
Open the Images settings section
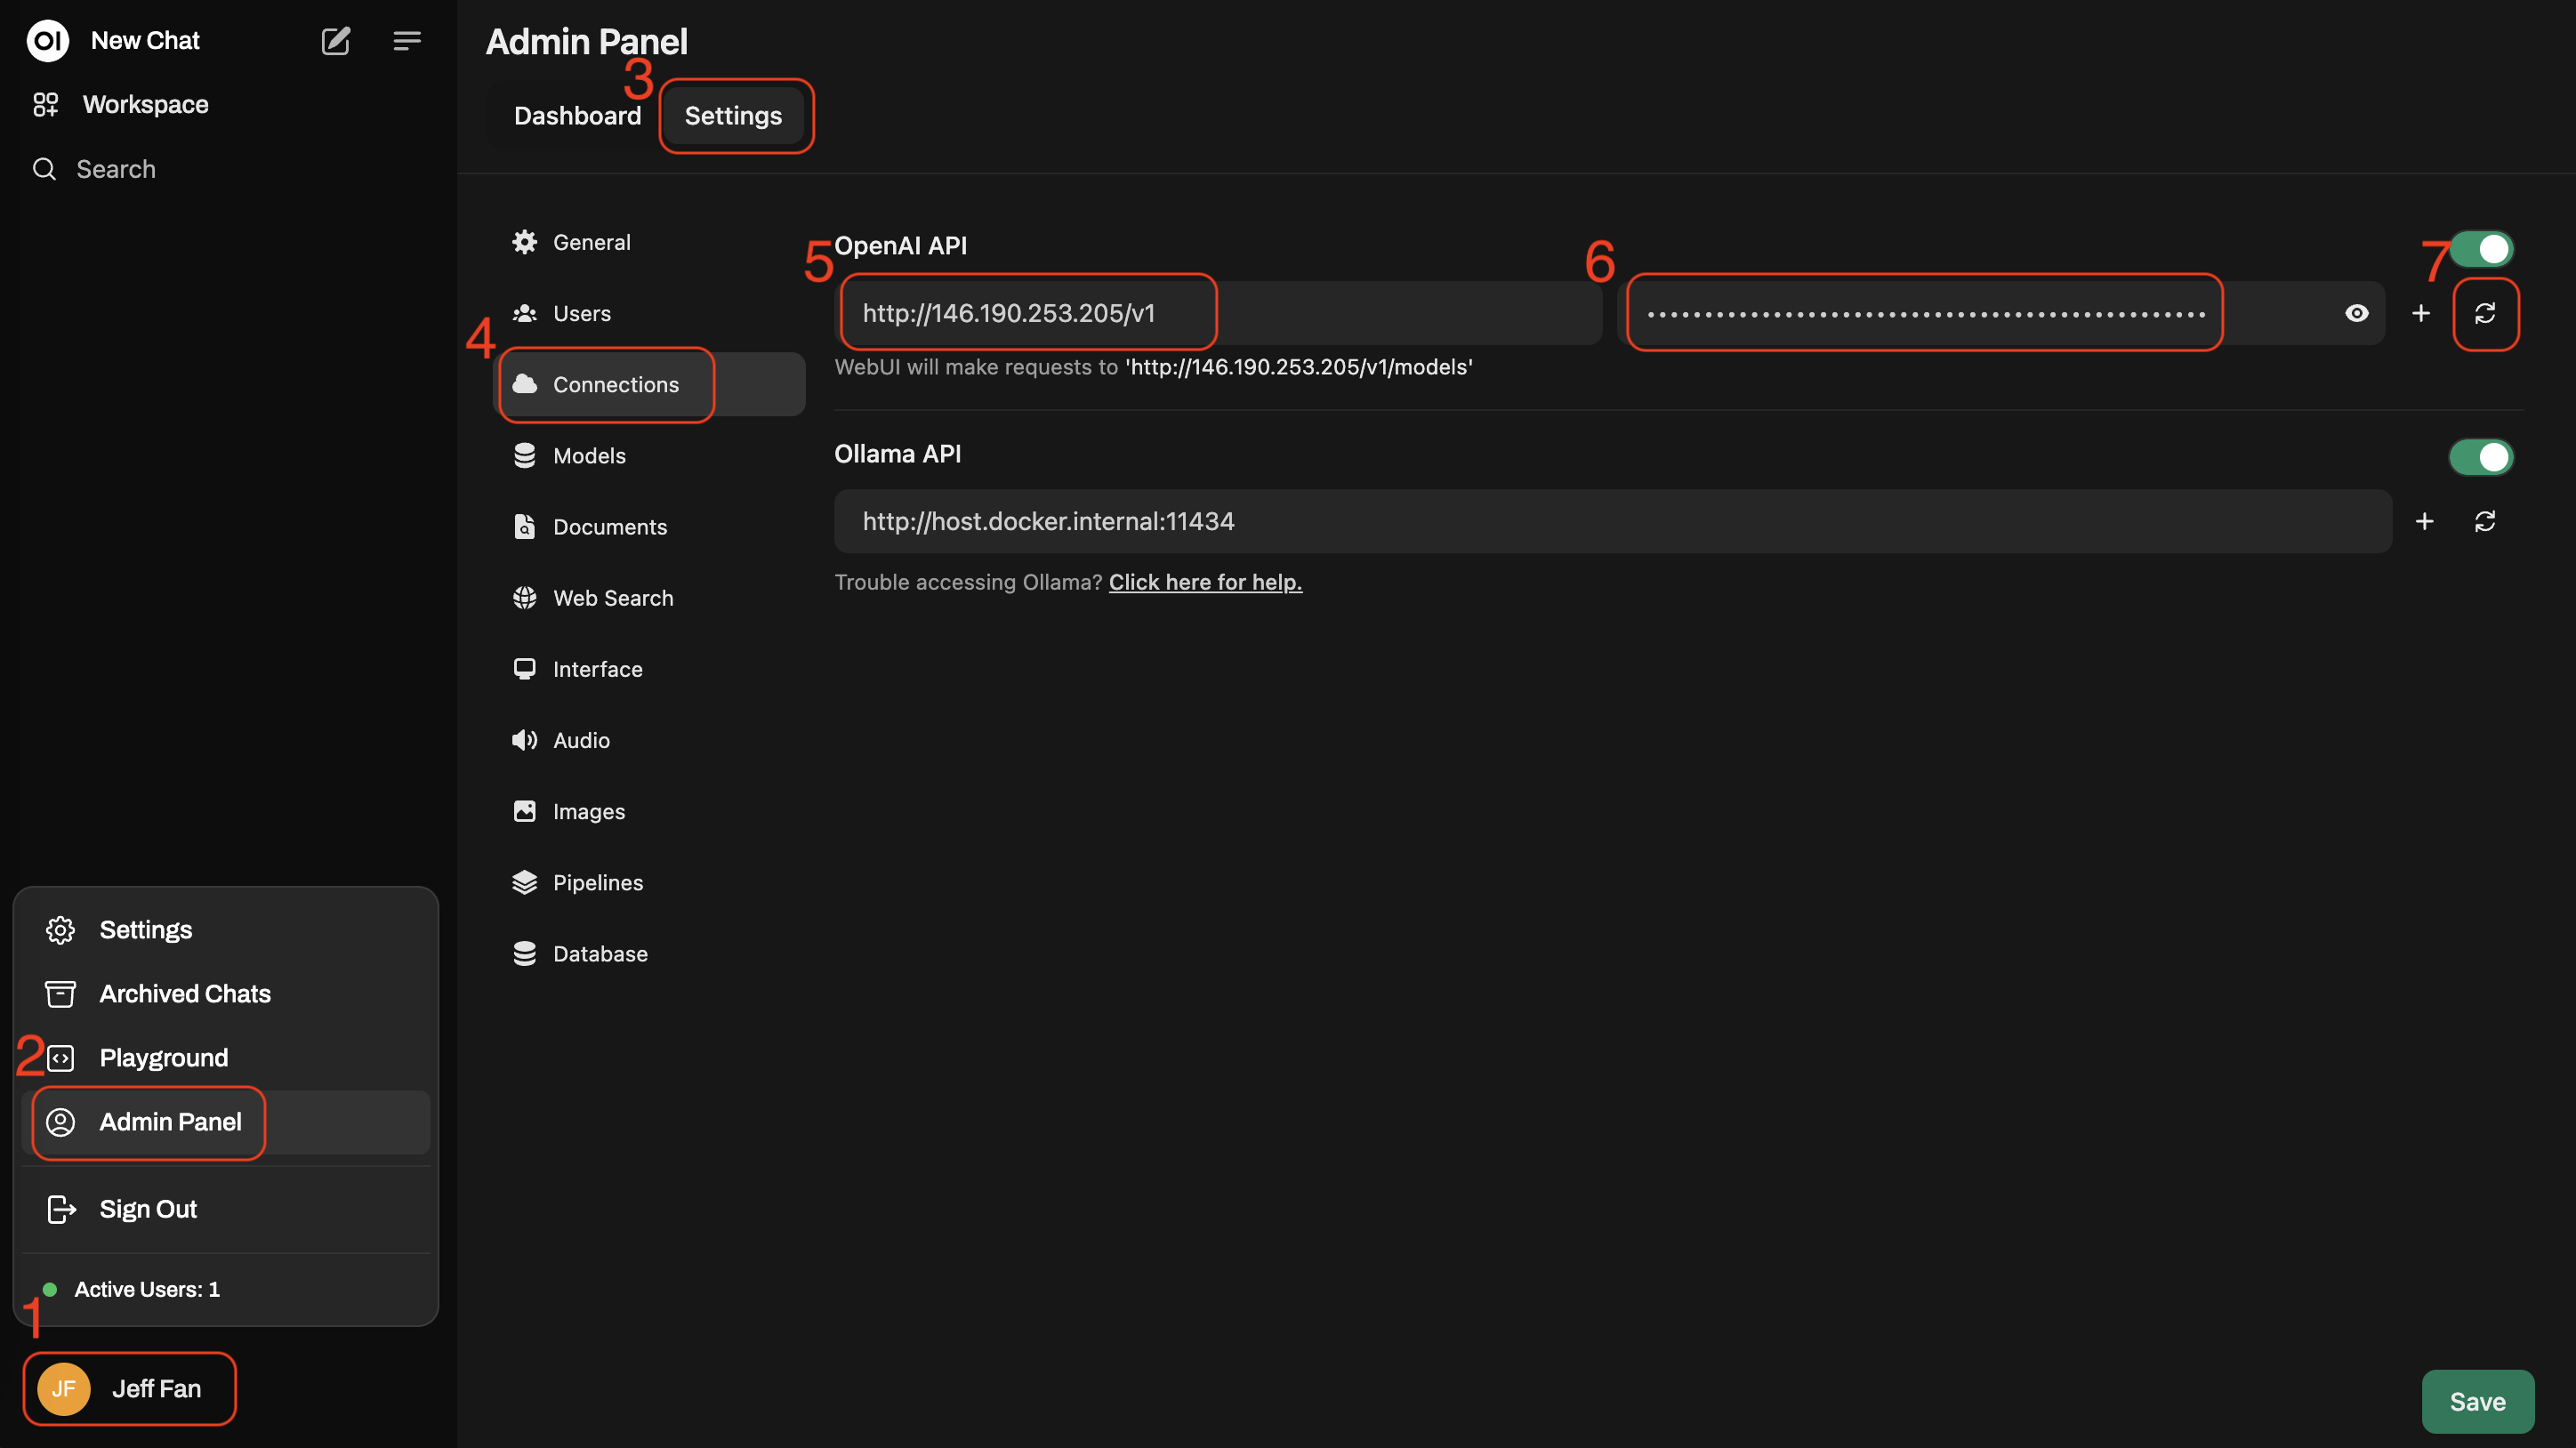pyautogui.click(x=588, y=811)
